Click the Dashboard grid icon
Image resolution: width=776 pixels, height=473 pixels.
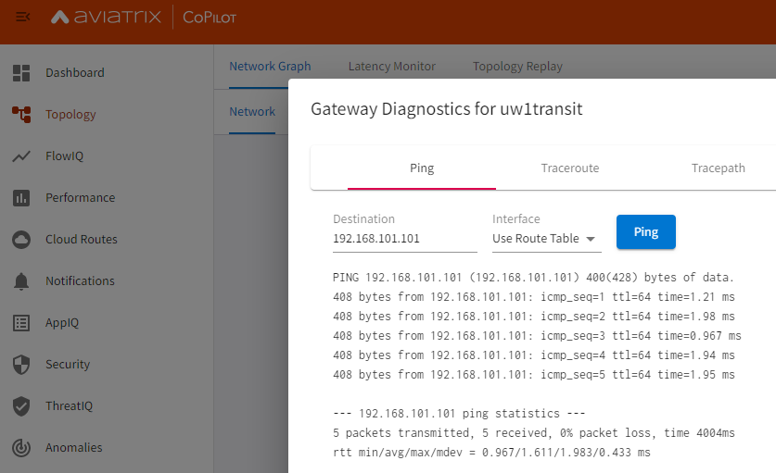tap(21, 72)
